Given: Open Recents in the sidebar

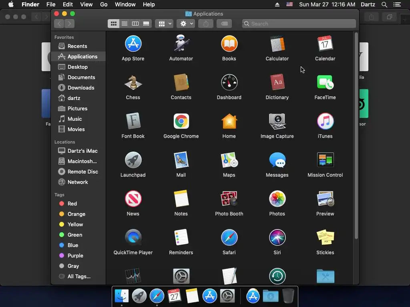Looking at the screenshot, I should pyautogui.click(x=78, y=46).
